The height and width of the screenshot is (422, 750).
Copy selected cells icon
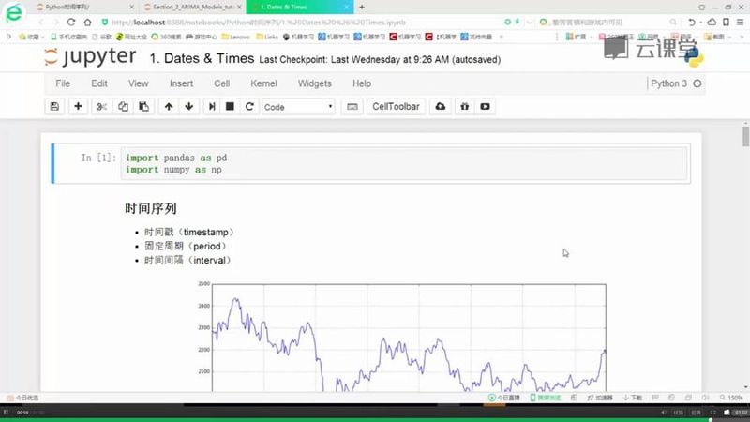(123, 107)
